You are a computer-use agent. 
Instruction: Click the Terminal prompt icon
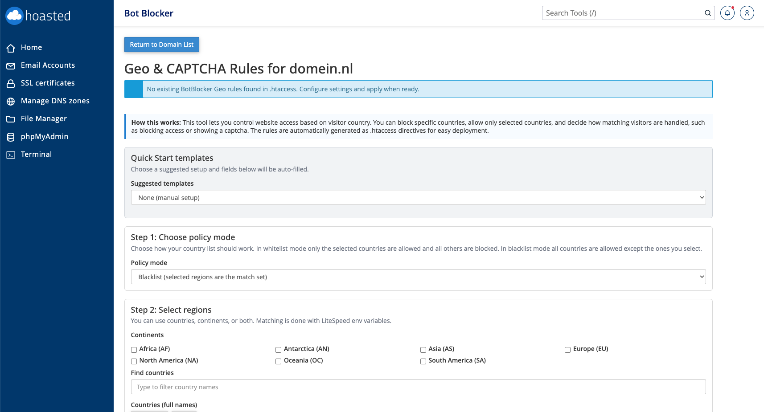(11, 155)
